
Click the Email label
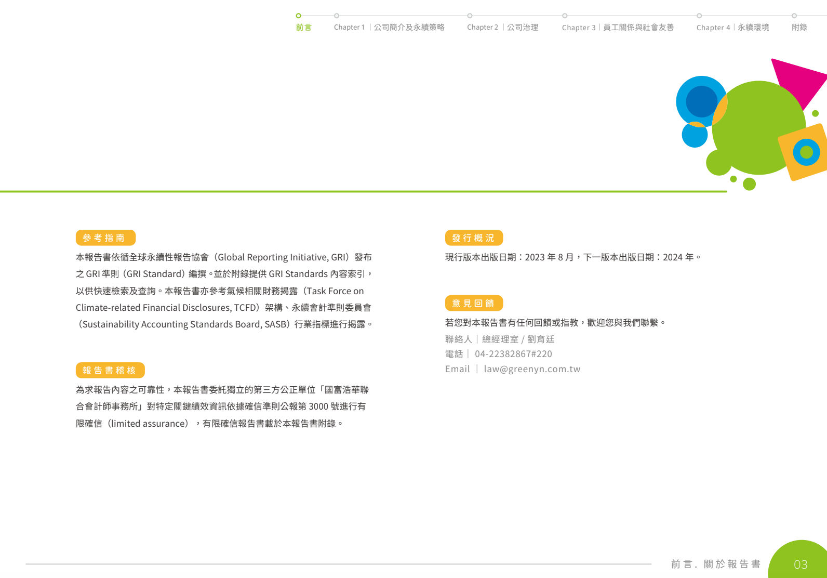tap(458, 369)
